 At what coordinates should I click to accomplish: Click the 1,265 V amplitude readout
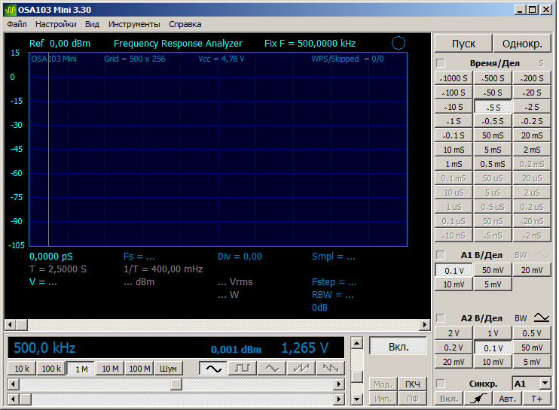click(305, 348)
